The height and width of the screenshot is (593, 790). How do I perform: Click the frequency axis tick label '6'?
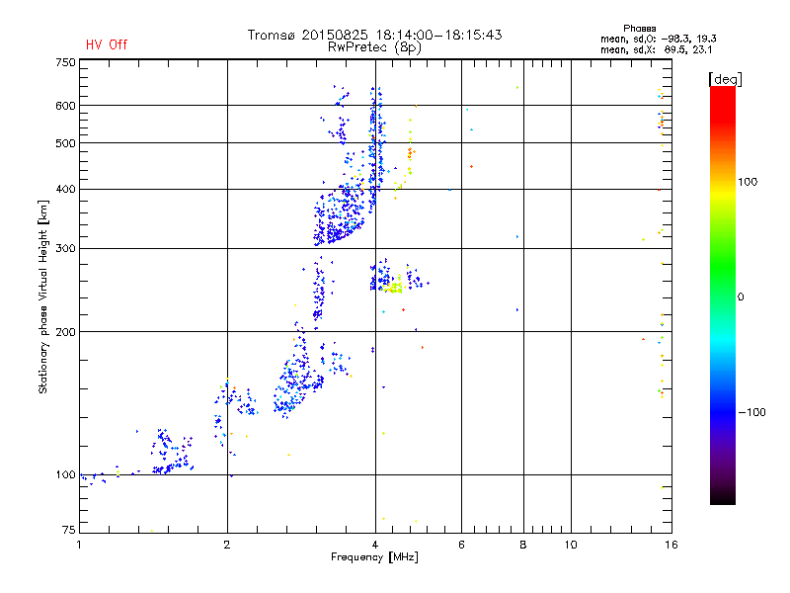click(461, 545)
